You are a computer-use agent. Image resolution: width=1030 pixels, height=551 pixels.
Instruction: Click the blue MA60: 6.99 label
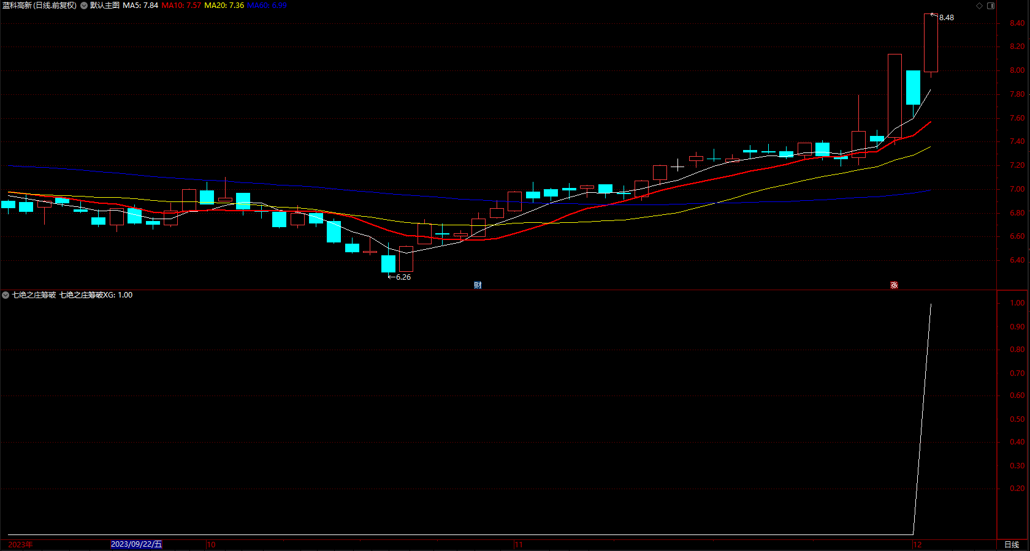click(x=267, y=6)
